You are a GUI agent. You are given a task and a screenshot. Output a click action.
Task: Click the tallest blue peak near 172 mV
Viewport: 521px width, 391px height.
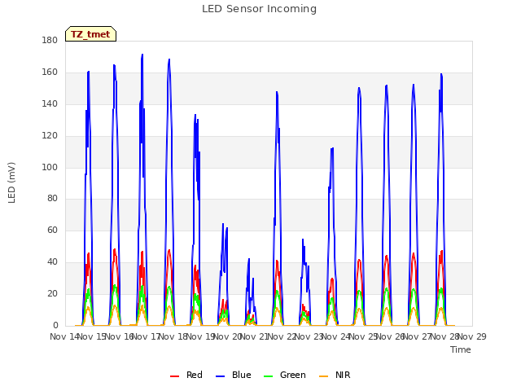(142, 55)
